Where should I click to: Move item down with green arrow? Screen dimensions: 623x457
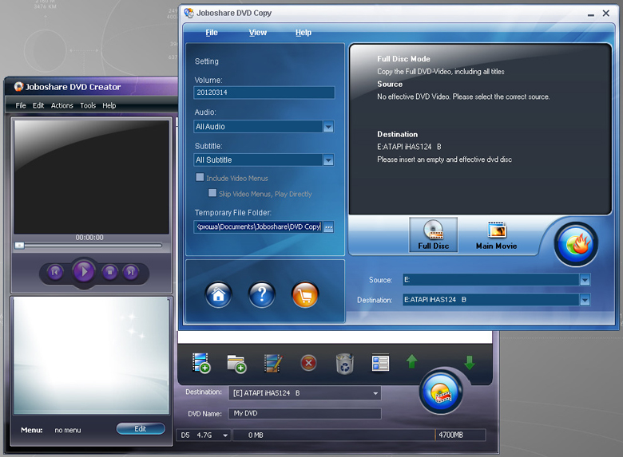pos(469,363)
